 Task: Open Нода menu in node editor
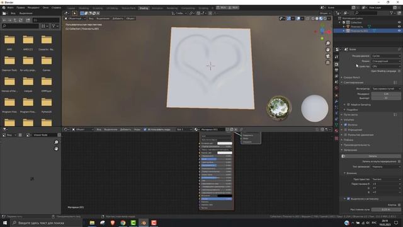(x=137, y=129)
